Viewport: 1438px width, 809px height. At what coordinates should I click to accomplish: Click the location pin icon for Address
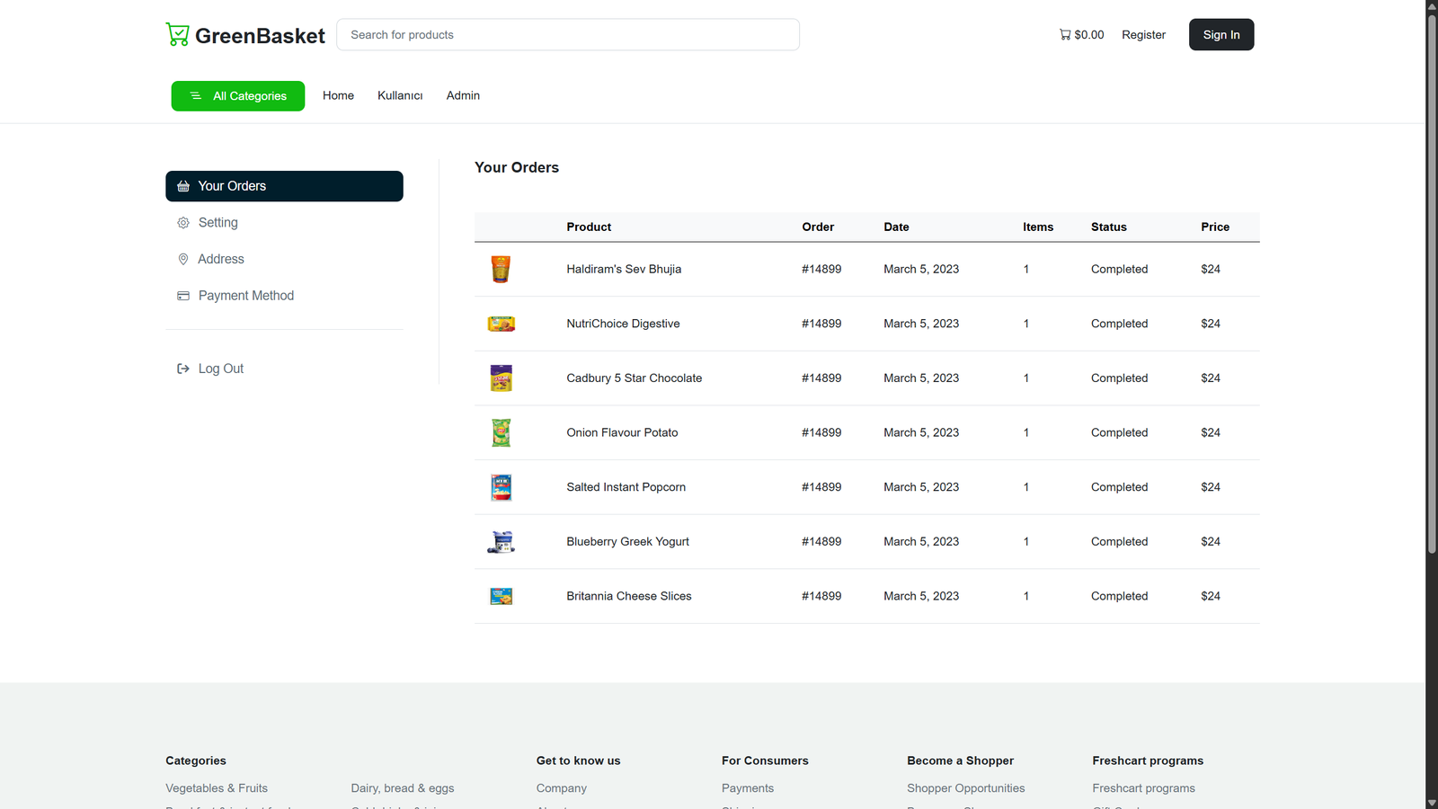coord(183,259)
